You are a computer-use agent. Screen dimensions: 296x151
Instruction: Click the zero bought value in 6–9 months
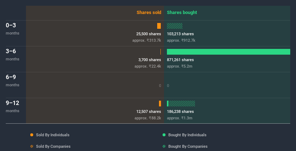[x=168, y=86]
